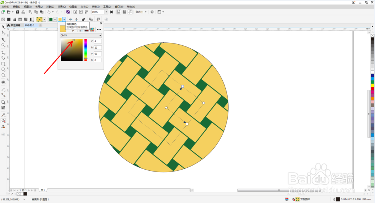
Task: Select the Ellipse tool
Action: click(3, 69)
